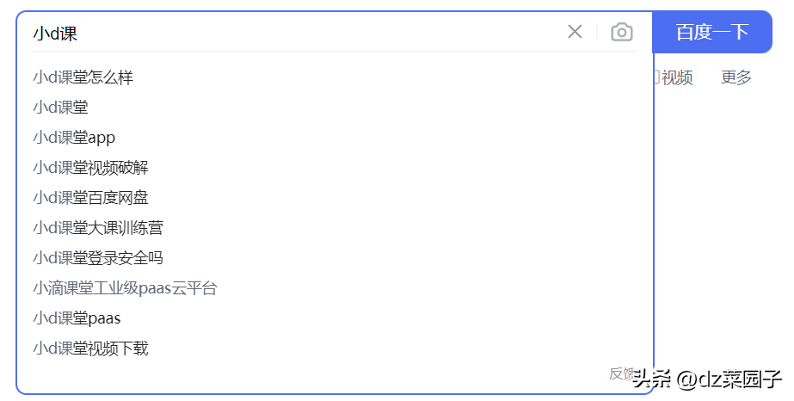Click the 头条 watermark logo
The image size is (794, 401).
(x=651, y=379)
